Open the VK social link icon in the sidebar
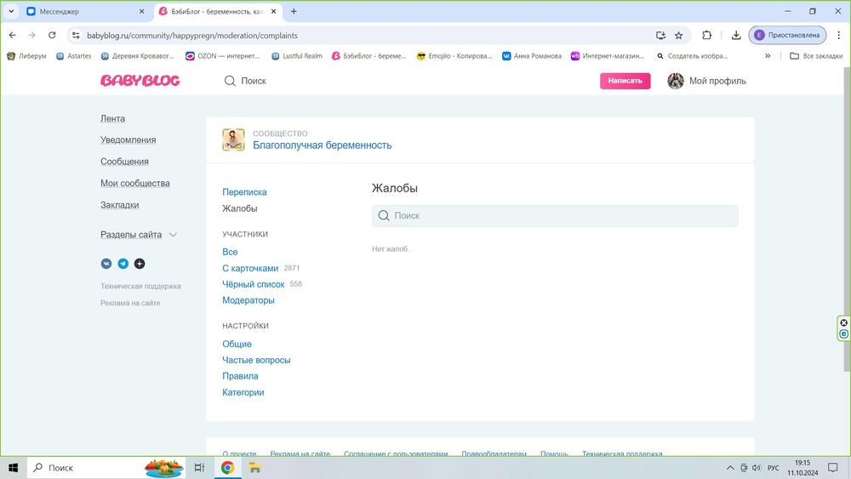 tap(106, 264)
